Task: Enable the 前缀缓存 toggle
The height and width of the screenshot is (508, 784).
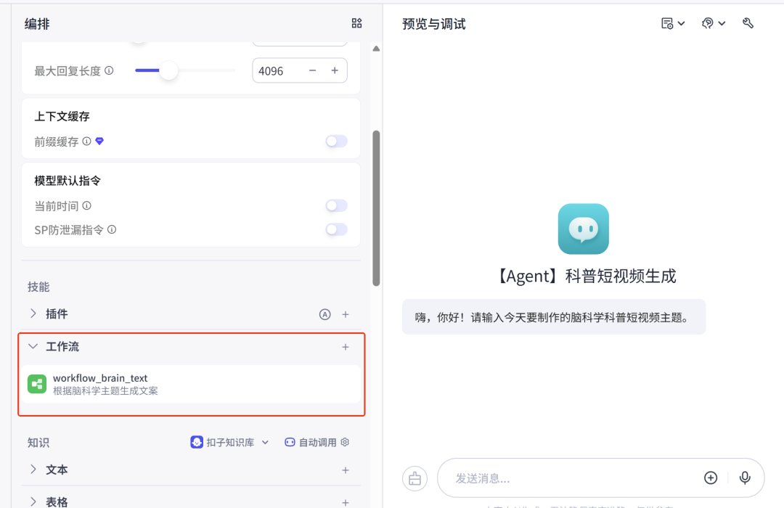Action: coord(336,141)
